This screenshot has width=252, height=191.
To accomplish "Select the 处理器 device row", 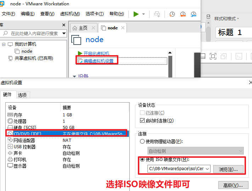I will click(x=67, y=121).
